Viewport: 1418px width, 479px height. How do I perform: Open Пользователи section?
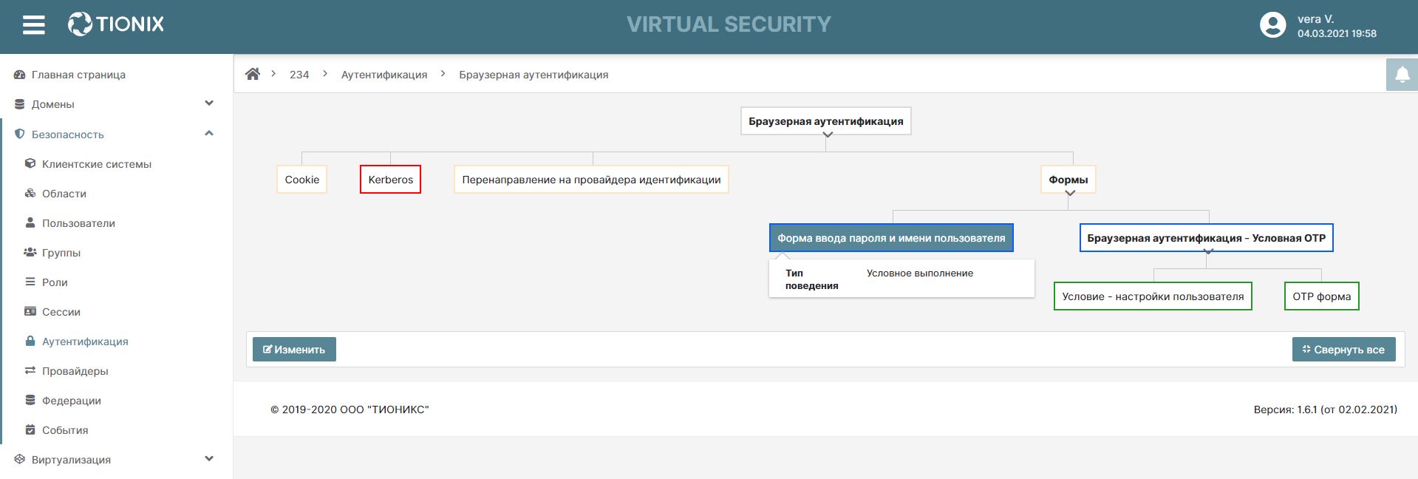(78, 223)
